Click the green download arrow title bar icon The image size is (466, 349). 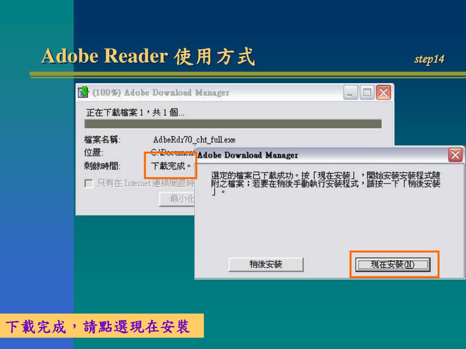point(84,92)
